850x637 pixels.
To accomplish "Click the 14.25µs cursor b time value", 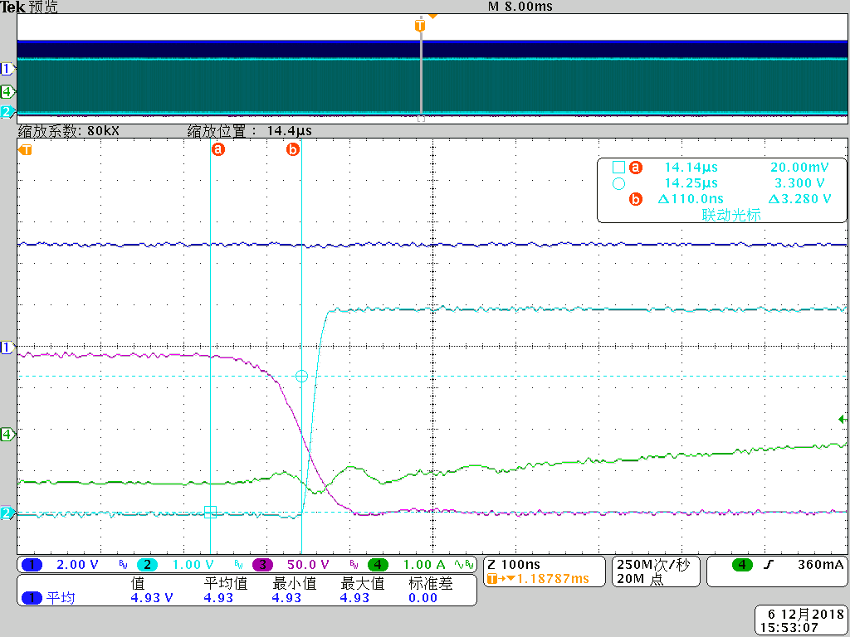I will tap(691, 183).
